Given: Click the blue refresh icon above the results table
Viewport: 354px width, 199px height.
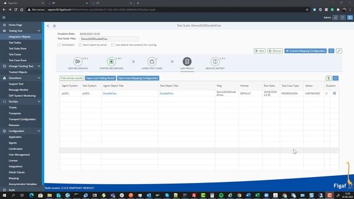Looking at the screenshot, I should (336, 78).
